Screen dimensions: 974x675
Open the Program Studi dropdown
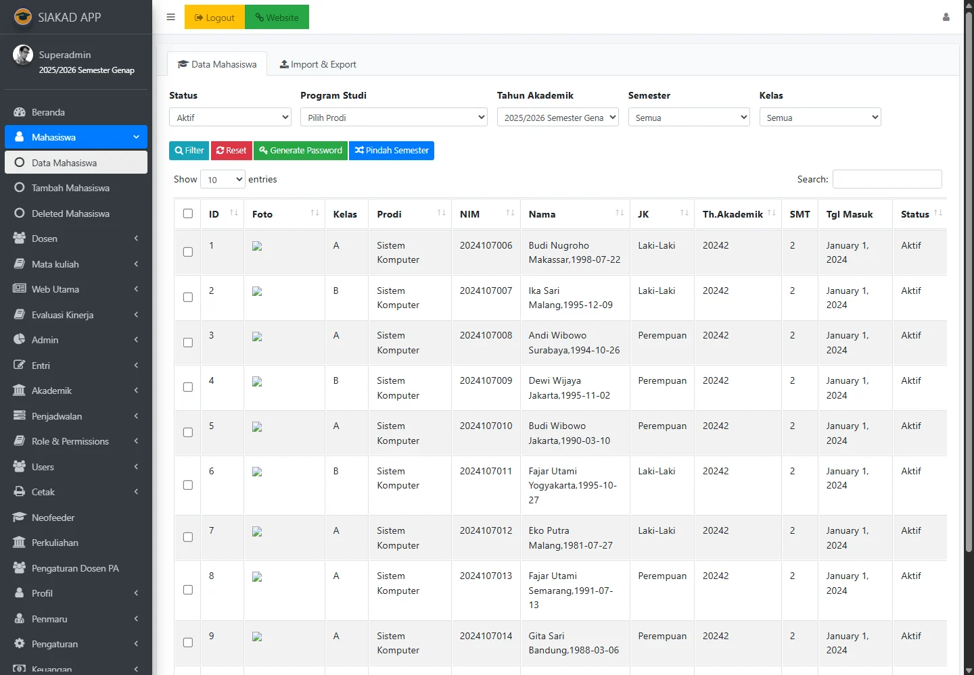[394, 117]
